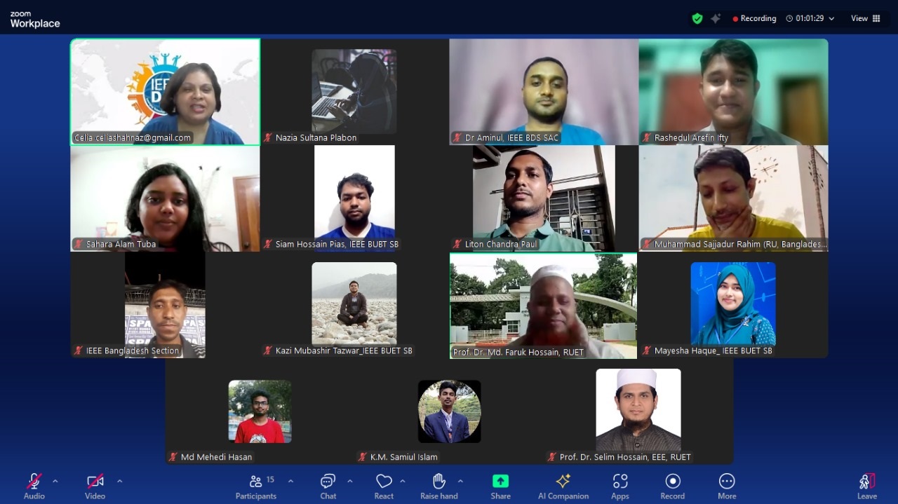Unmute the microphone with the Audio button
Screen dimensions: 898x504
[34, 486]
